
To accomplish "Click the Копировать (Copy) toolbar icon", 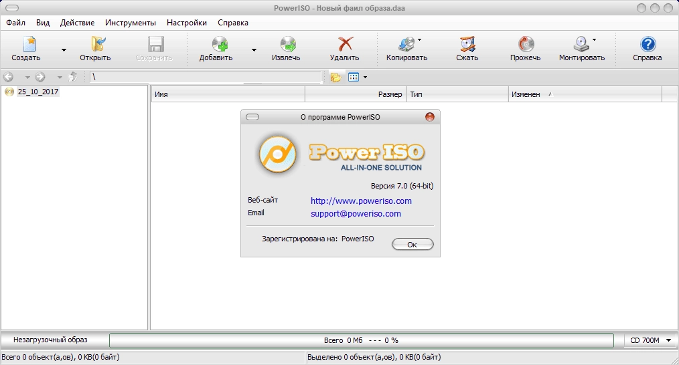I will pos(406,44).
